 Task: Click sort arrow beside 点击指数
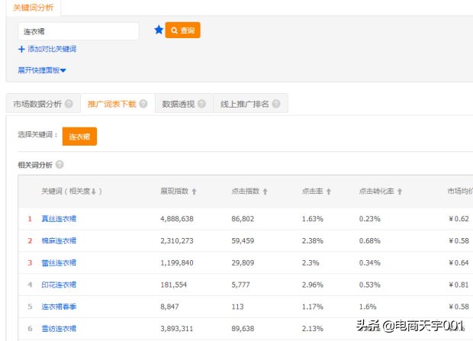(x=265, y=191)
